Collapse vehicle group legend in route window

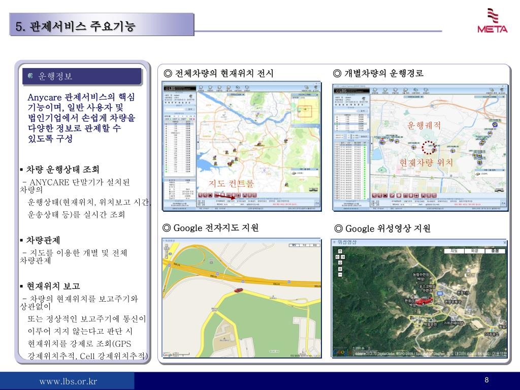504,170
